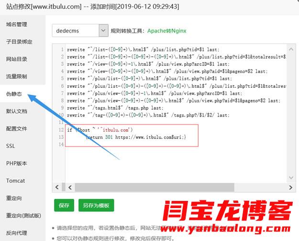Open the Apache转Nginx conversion tool link
The image size is (299, 241).
[166, 31]
